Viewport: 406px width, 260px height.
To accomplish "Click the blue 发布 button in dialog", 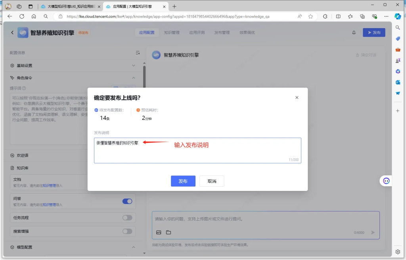I will [183, 181].
